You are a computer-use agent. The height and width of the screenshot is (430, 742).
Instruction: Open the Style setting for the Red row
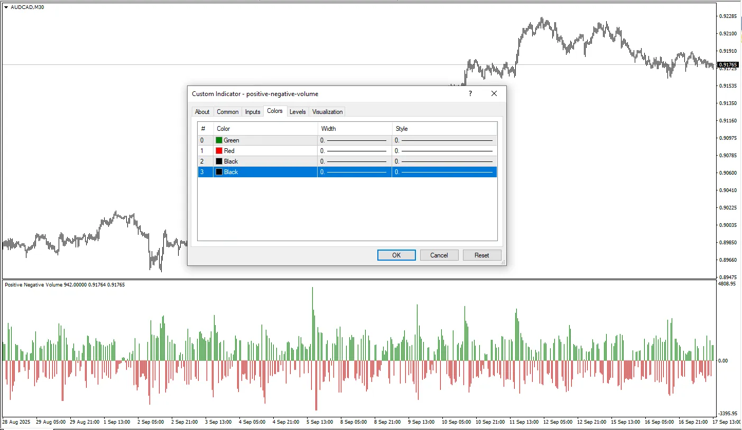pos(444,151)
